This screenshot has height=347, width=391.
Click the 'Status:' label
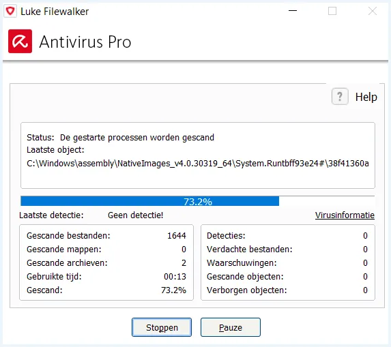(x=40, y=138)
